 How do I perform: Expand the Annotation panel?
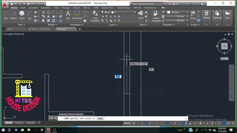point(77,25)
